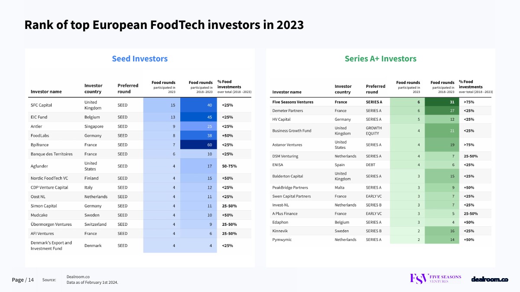Click the SFC Capital investor name

[41, 105]
